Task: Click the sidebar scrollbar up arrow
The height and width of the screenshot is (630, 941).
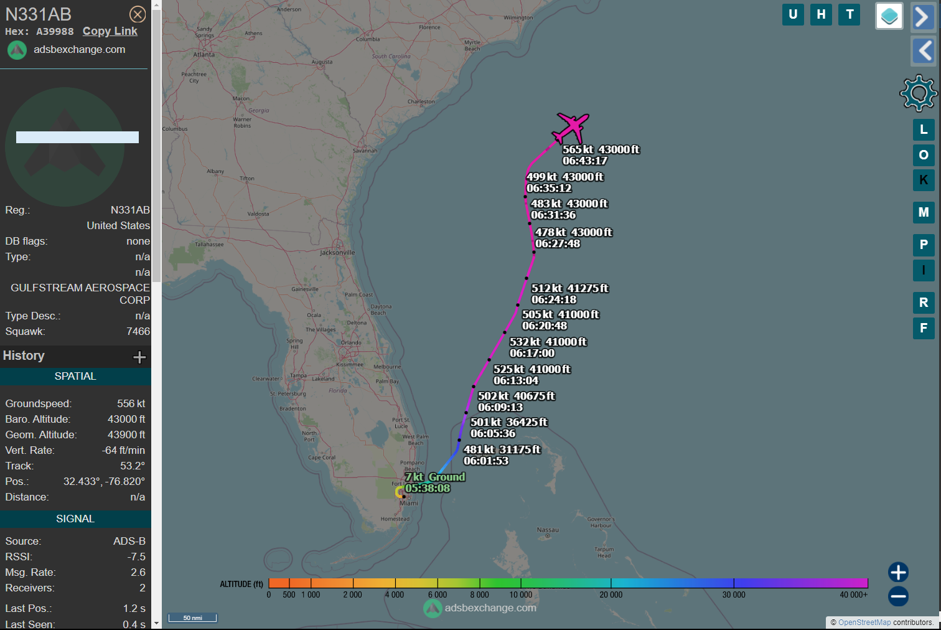Action: 156,5
